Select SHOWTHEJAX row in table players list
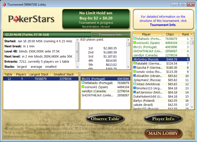This screenshot has height=142, width=197. pyautogui.click(x=105, y=95)
